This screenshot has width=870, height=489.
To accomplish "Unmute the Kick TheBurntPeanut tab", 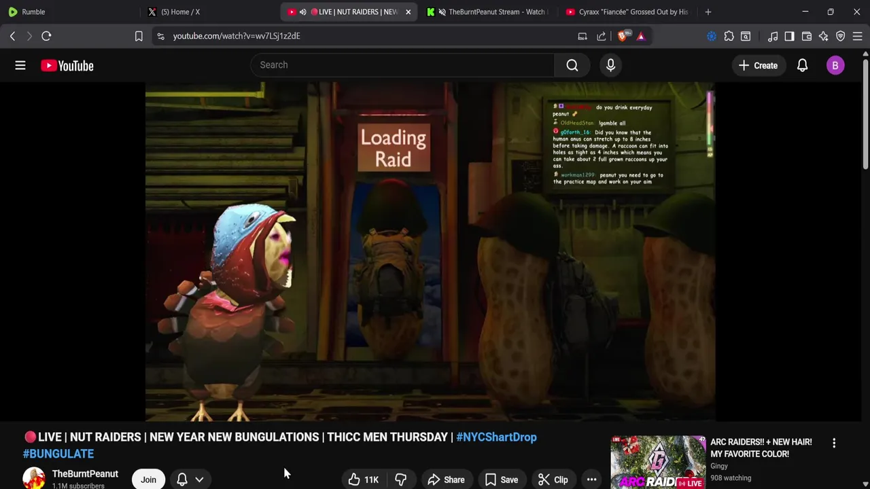I will click(442, 12).
